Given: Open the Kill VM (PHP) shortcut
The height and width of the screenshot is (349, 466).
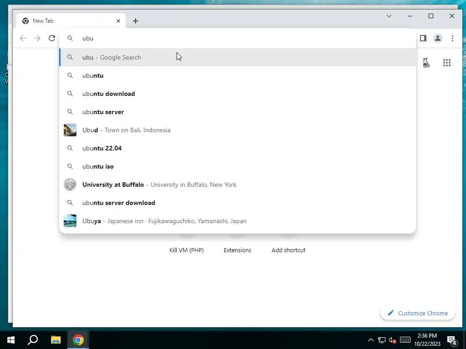Looking at the screenshot, I should pyautogui.click(x=186, y=250).
